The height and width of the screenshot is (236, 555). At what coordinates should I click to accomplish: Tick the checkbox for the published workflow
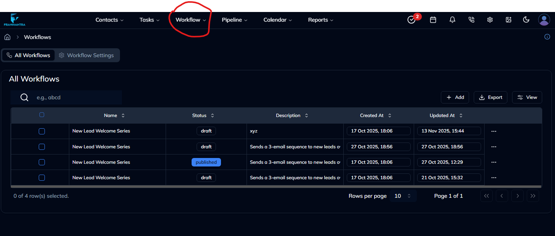coord(42,162)
